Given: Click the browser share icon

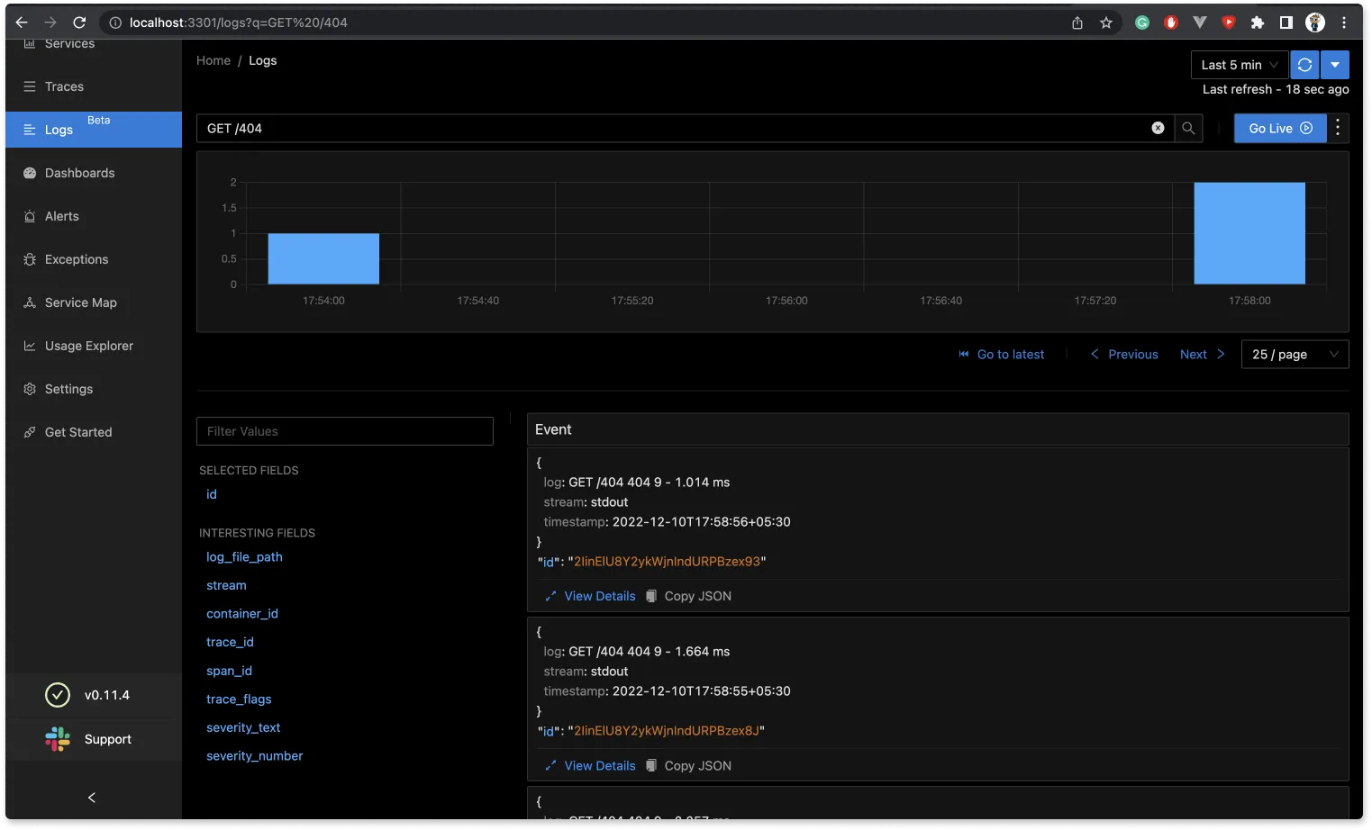Looking at the screenshot, I should (1077, 23).
